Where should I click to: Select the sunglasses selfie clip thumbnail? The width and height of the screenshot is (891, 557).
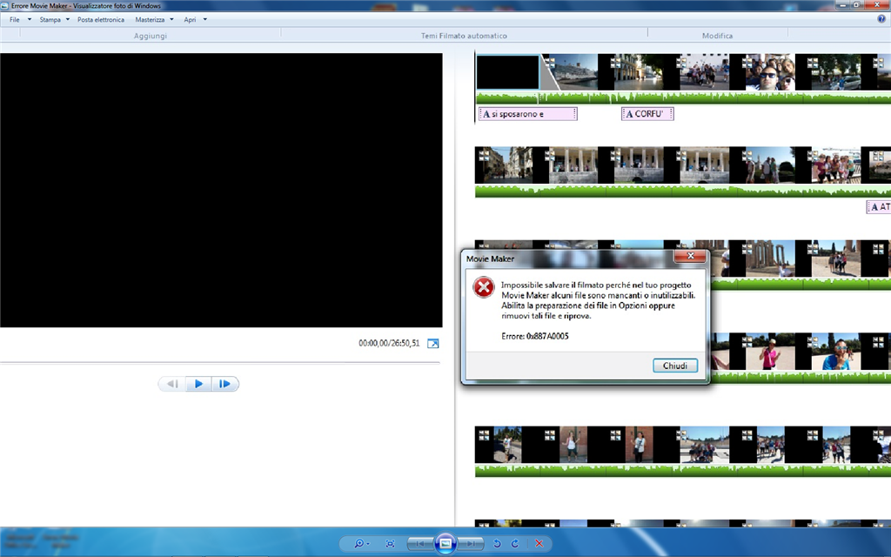(x=770, y=72)
